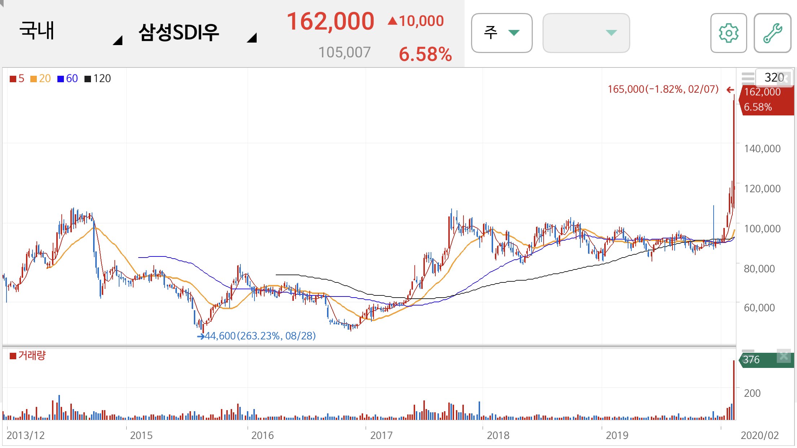The image size is (797, 448).
Task: Click the green 376 volume tag
Action: pos(766,360)
